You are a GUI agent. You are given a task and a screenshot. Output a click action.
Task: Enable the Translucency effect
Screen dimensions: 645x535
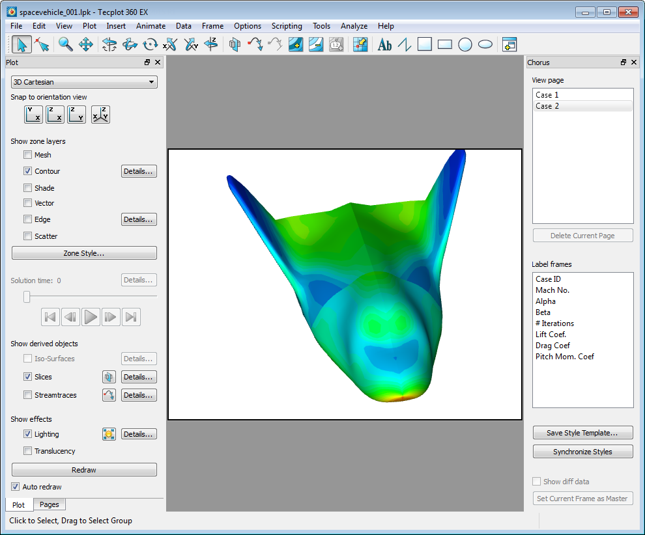[27, 451]
